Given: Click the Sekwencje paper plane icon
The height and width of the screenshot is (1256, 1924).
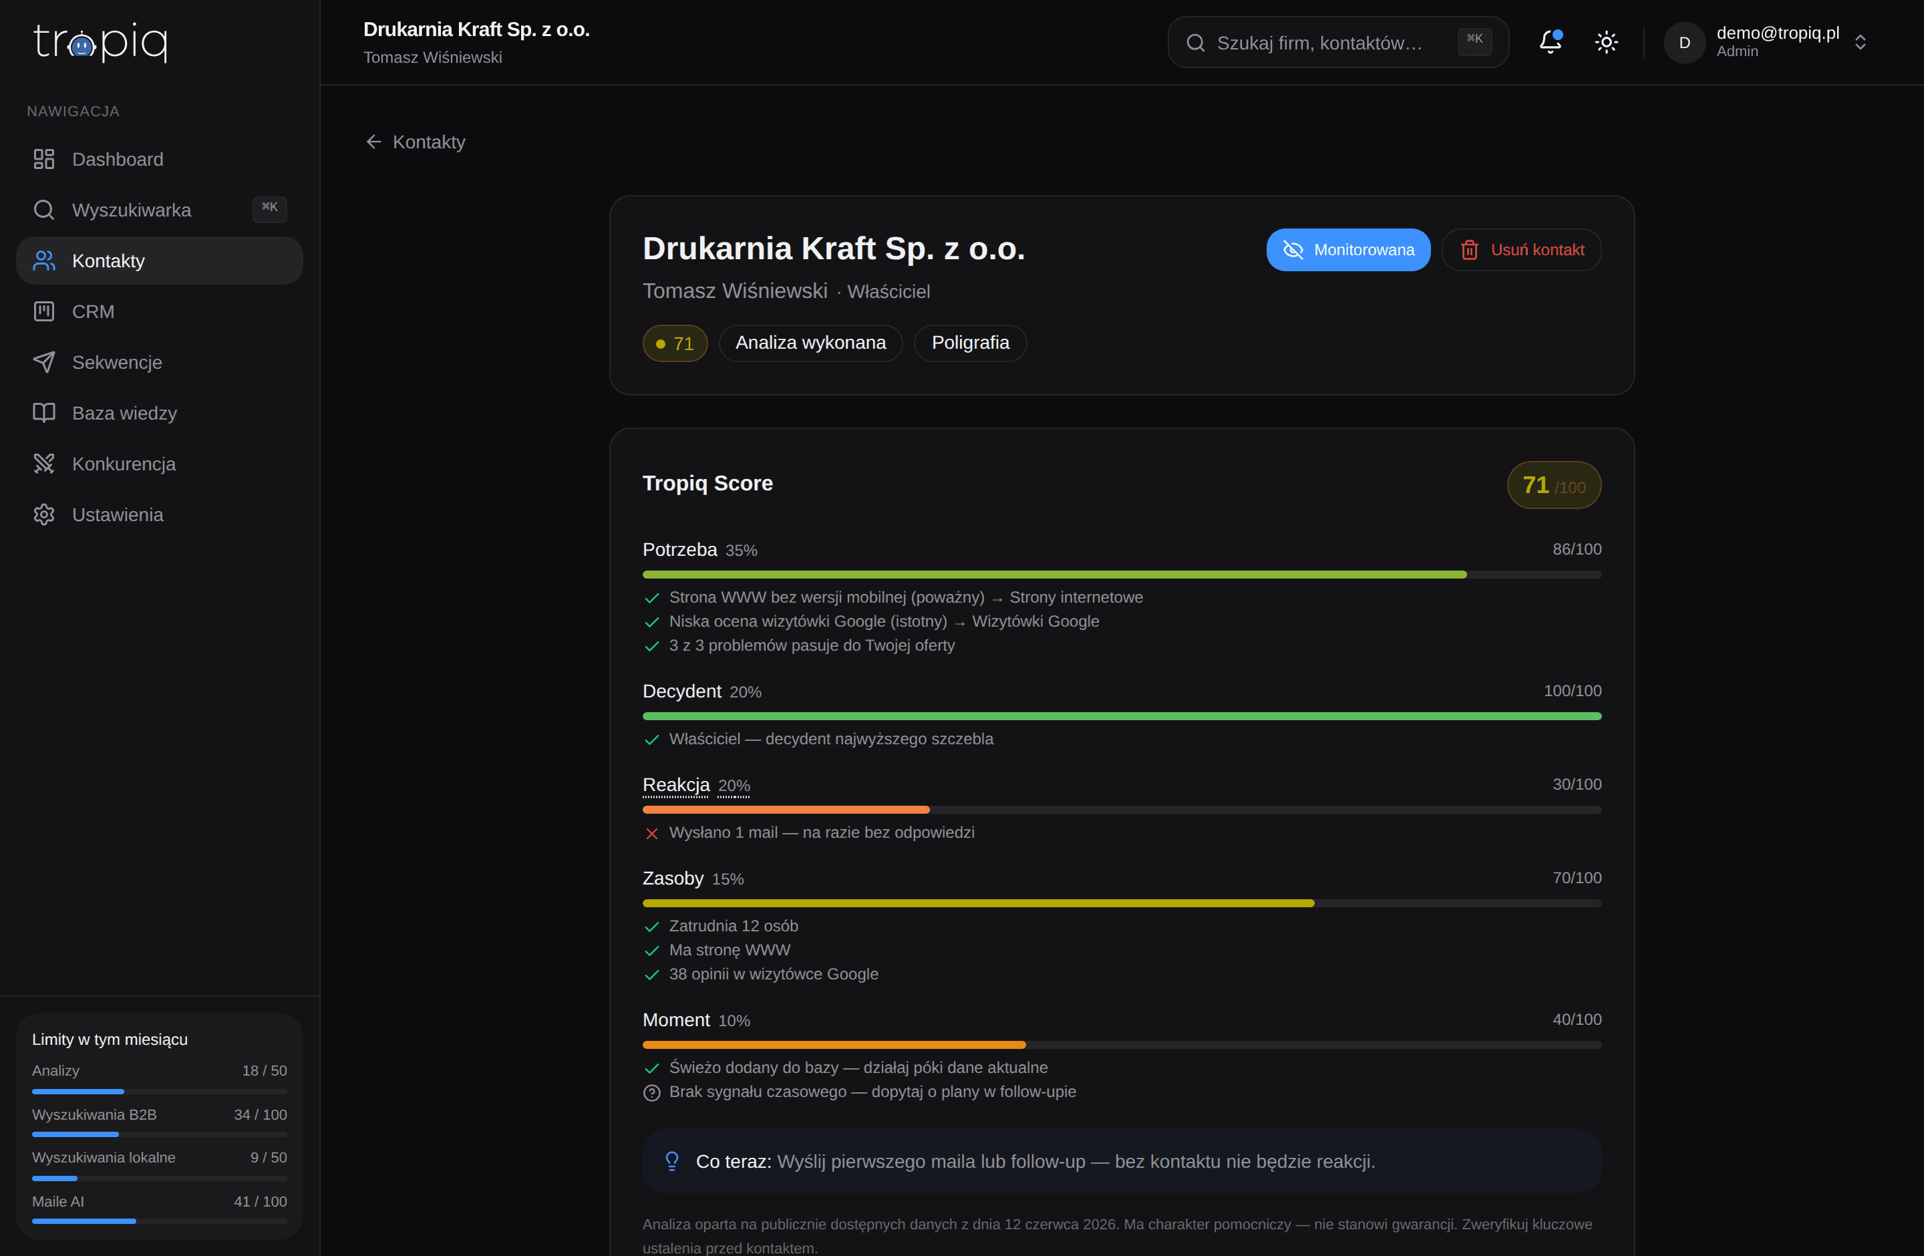Looking at the screenshot, I should tap(43, 362).
